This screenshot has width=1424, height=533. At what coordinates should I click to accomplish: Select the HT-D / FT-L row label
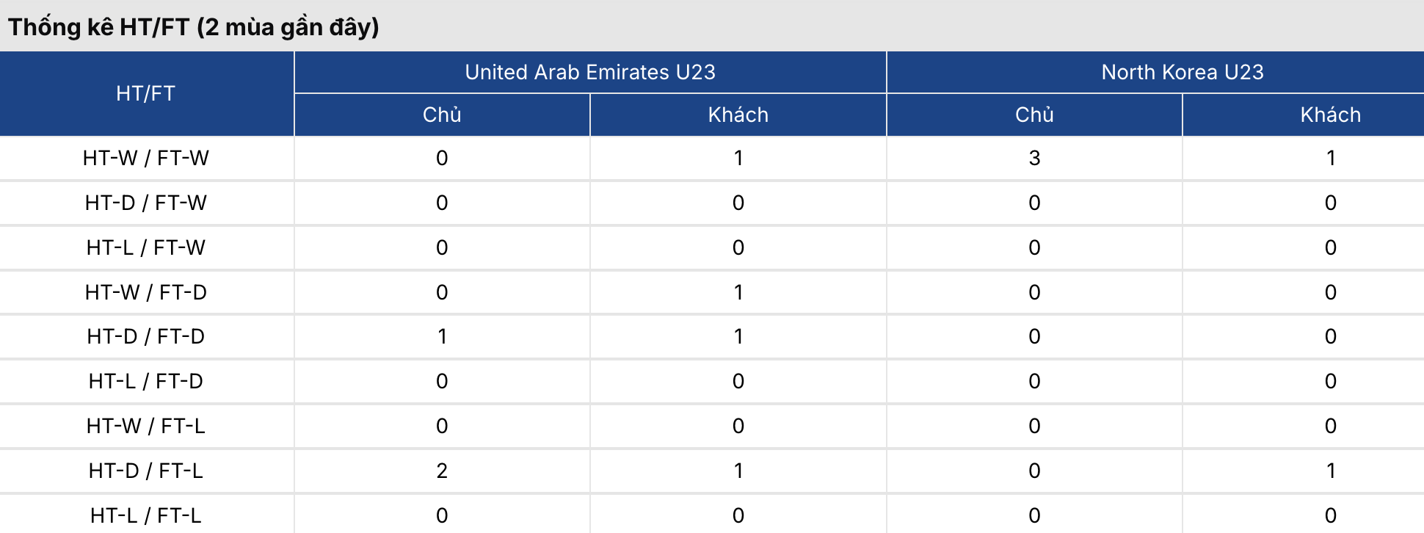click(x=146, y=471)
